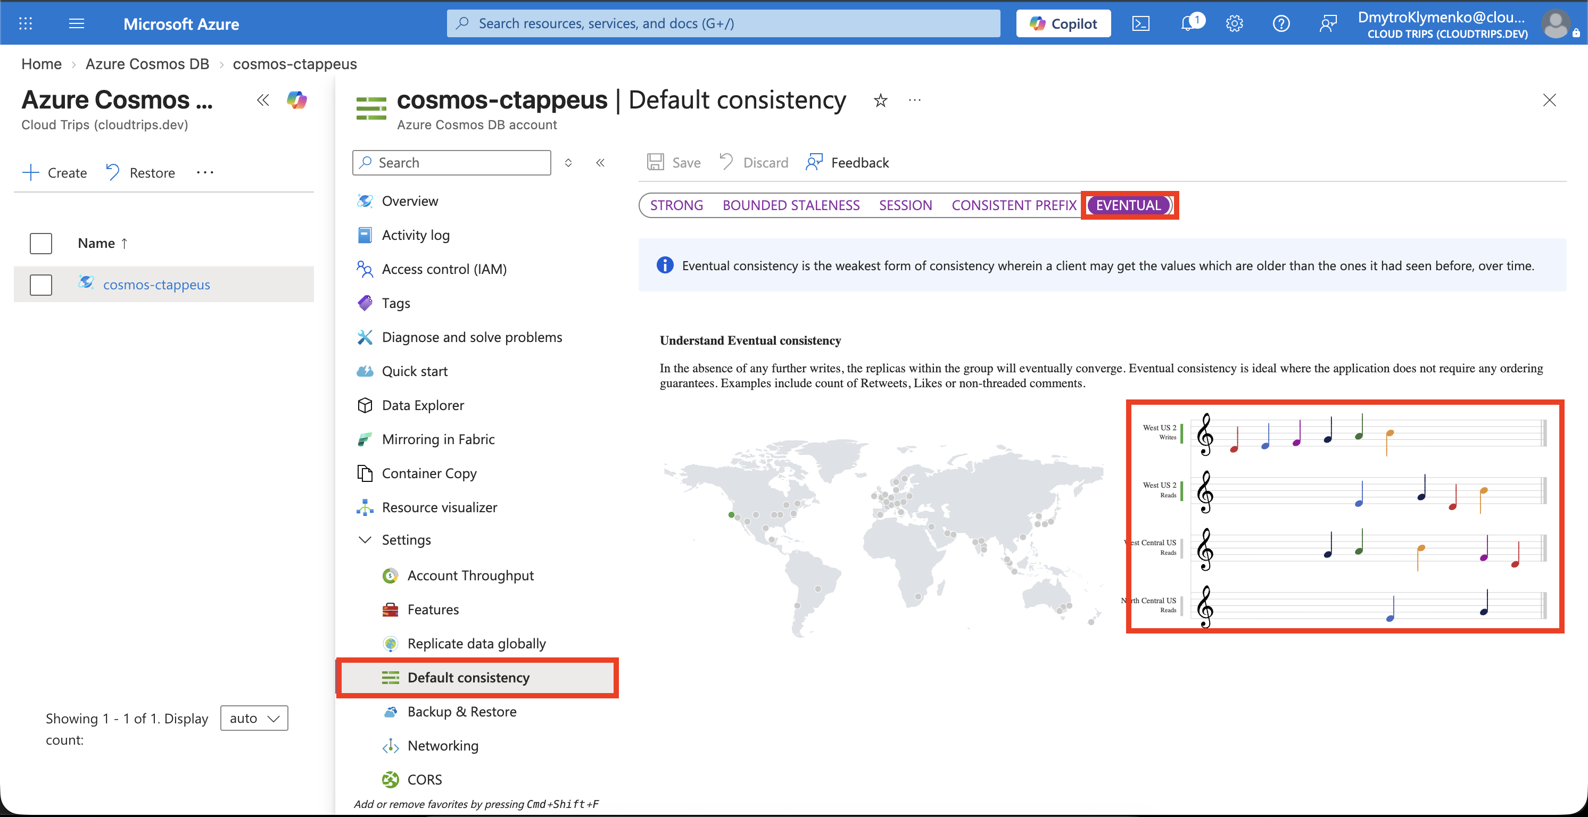The height and width of the screenshot is (817, 1588).
Task: Click the Microsoft Azure logo text
Action: (181, 23)
